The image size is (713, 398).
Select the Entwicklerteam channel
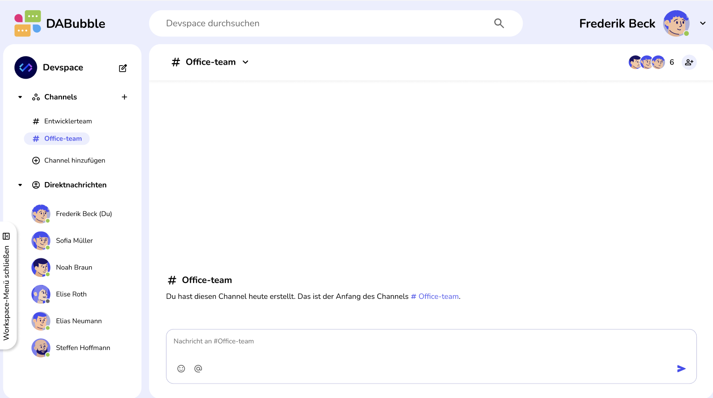click(68, 121)
